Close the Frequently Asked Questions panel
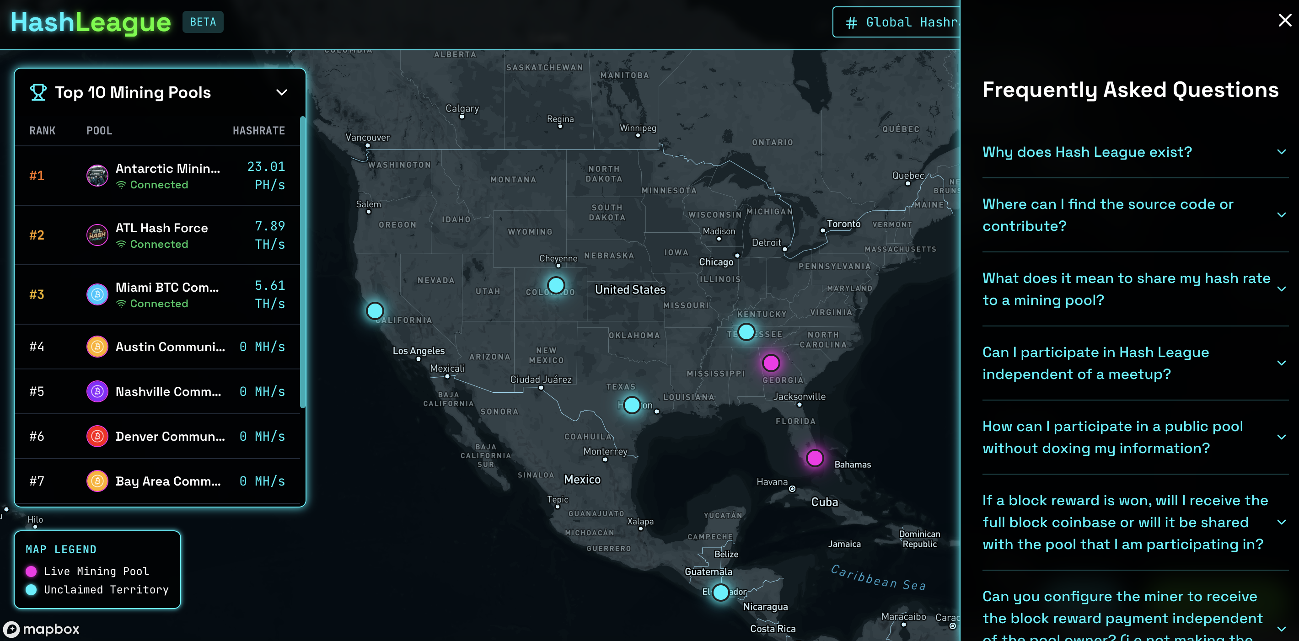Viewport: 1299px width, 641px height. coord(1284,20)
